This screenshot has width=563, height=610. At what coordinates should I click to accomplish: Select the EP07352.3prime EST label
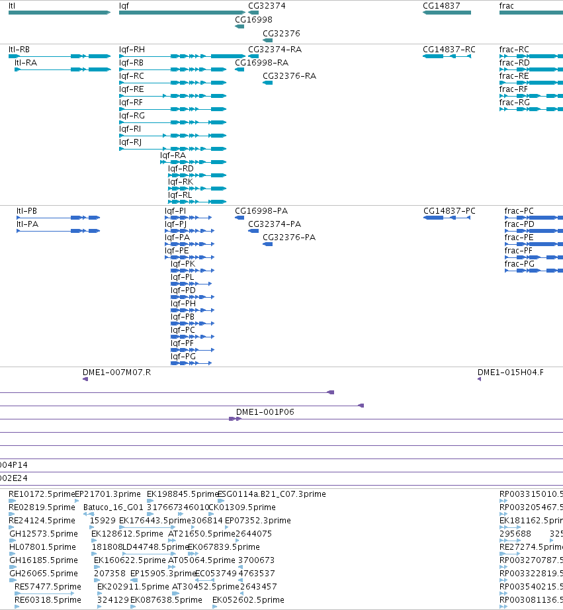(257, 521)
